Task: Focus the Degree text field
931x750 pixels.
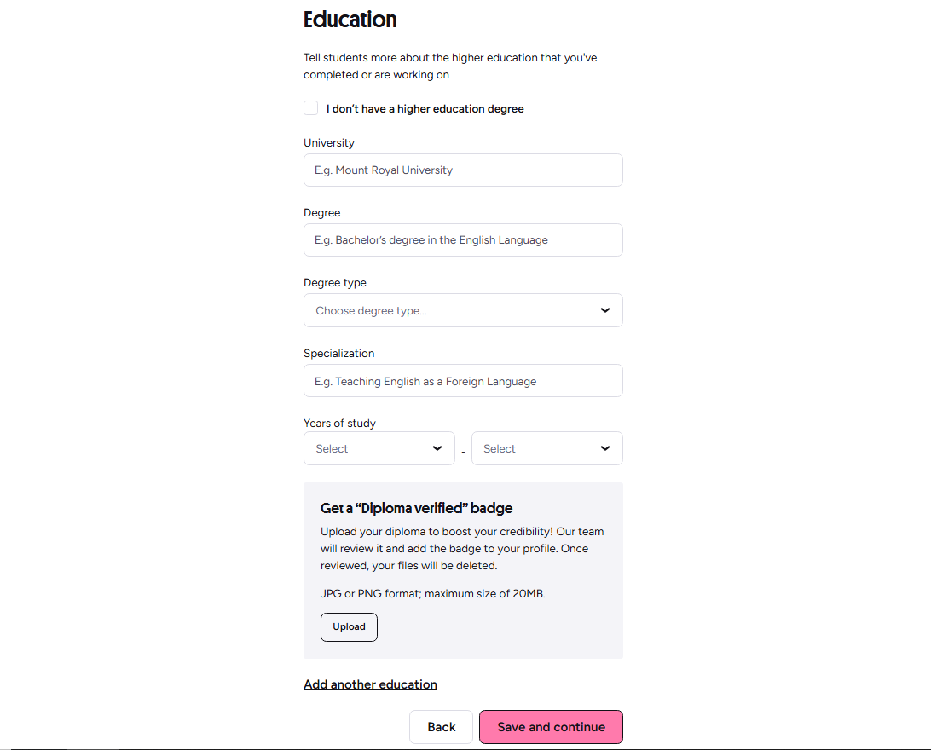Action: 463,240
